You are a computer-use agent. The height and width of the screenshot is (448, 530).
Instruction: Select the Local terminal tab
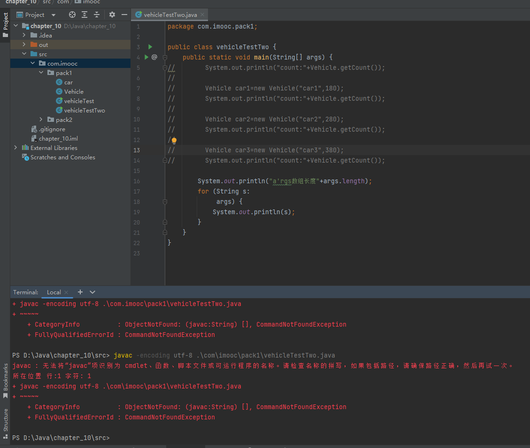[x=54, y=292]
